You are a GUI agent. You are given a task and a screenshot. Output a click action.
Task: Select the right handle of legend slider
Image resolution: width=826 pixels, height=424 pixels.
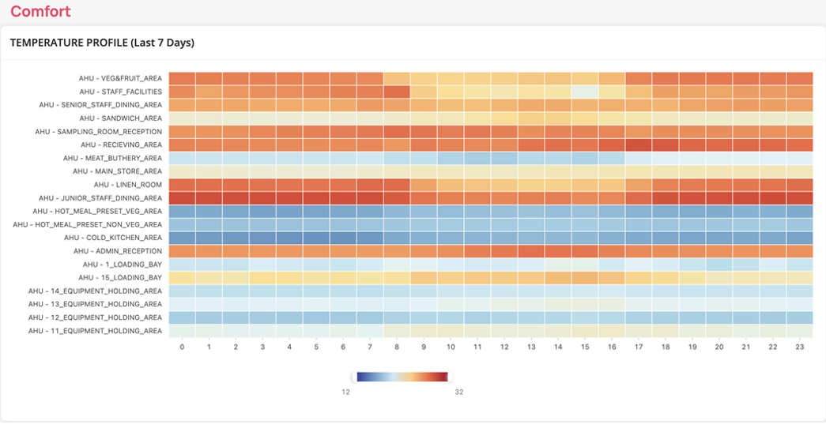click(450, 377)
